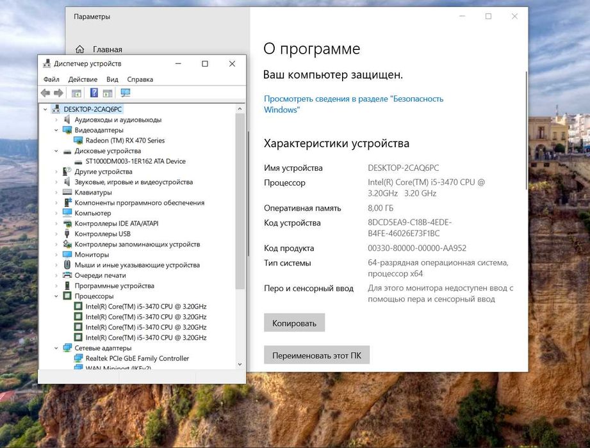The width and height of the screenshot is (590, 448).
Task: Click the device ID value 8DCD5EA9-C18B-4EDE
Action: pyautogui.click(x=409, y=228)
